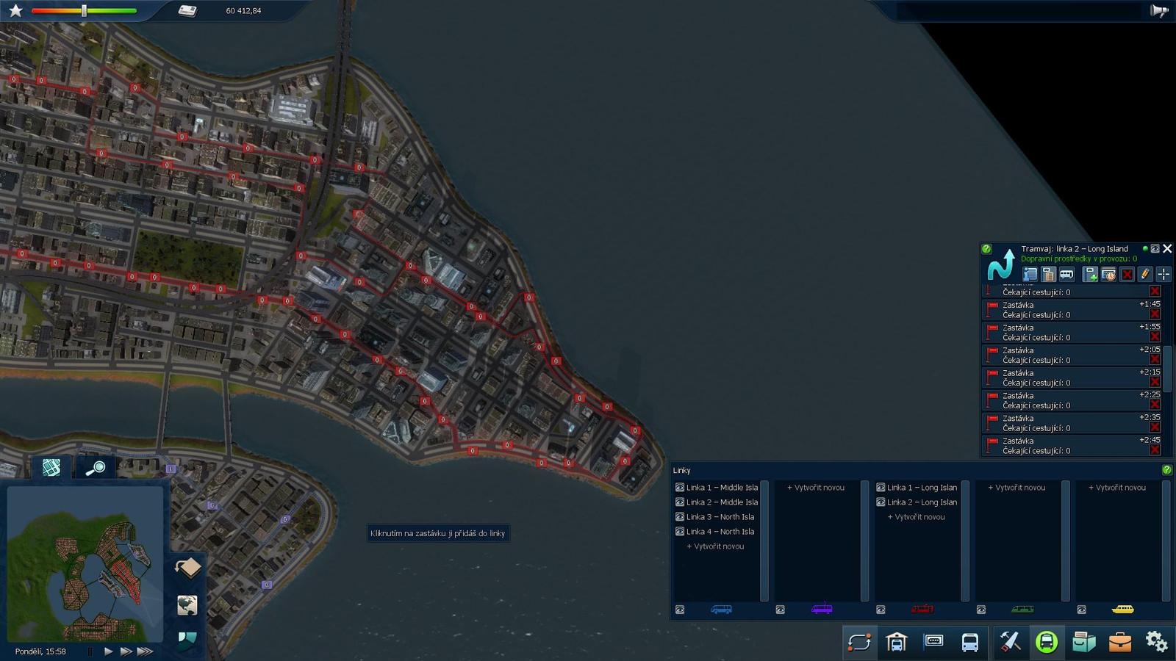Click Vytvořit novou under Linka 2 – Long Islan
This screenshot has height=661, width=1176.
tap(916, 517)
